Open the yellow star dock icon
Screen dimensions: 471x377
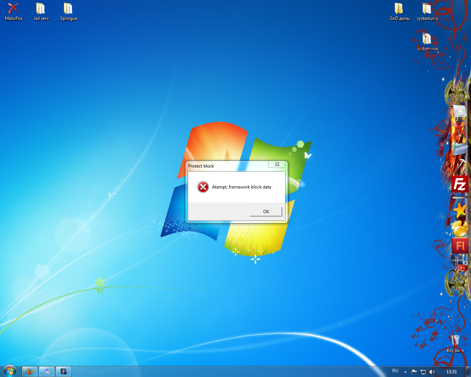coord(460,210)
